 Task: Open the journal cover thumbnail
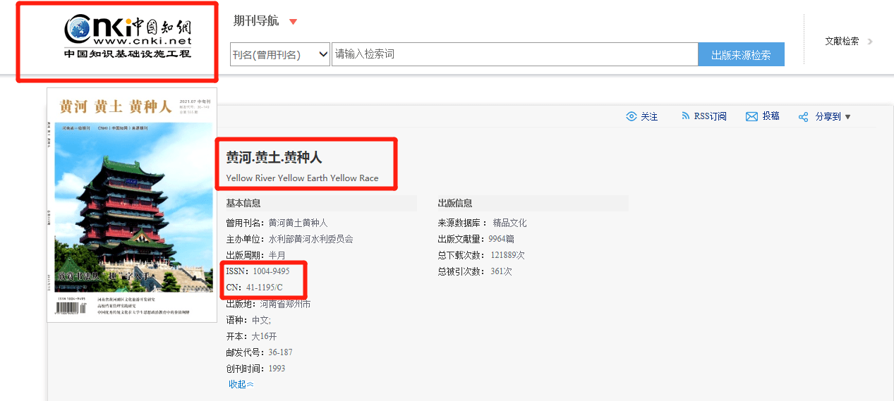point(132,205)
